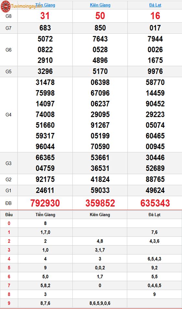Click G4 number 96044
Viewport: 182px width, 309px height.
45,147
